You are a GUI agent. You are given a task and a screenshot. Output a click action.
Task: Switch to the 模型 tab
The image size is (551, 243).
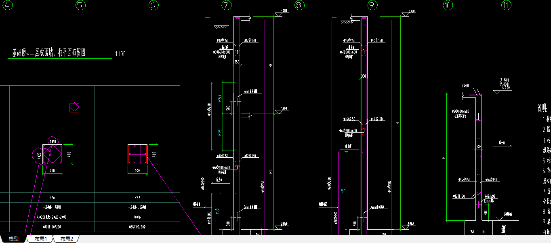tap(14, 239)
